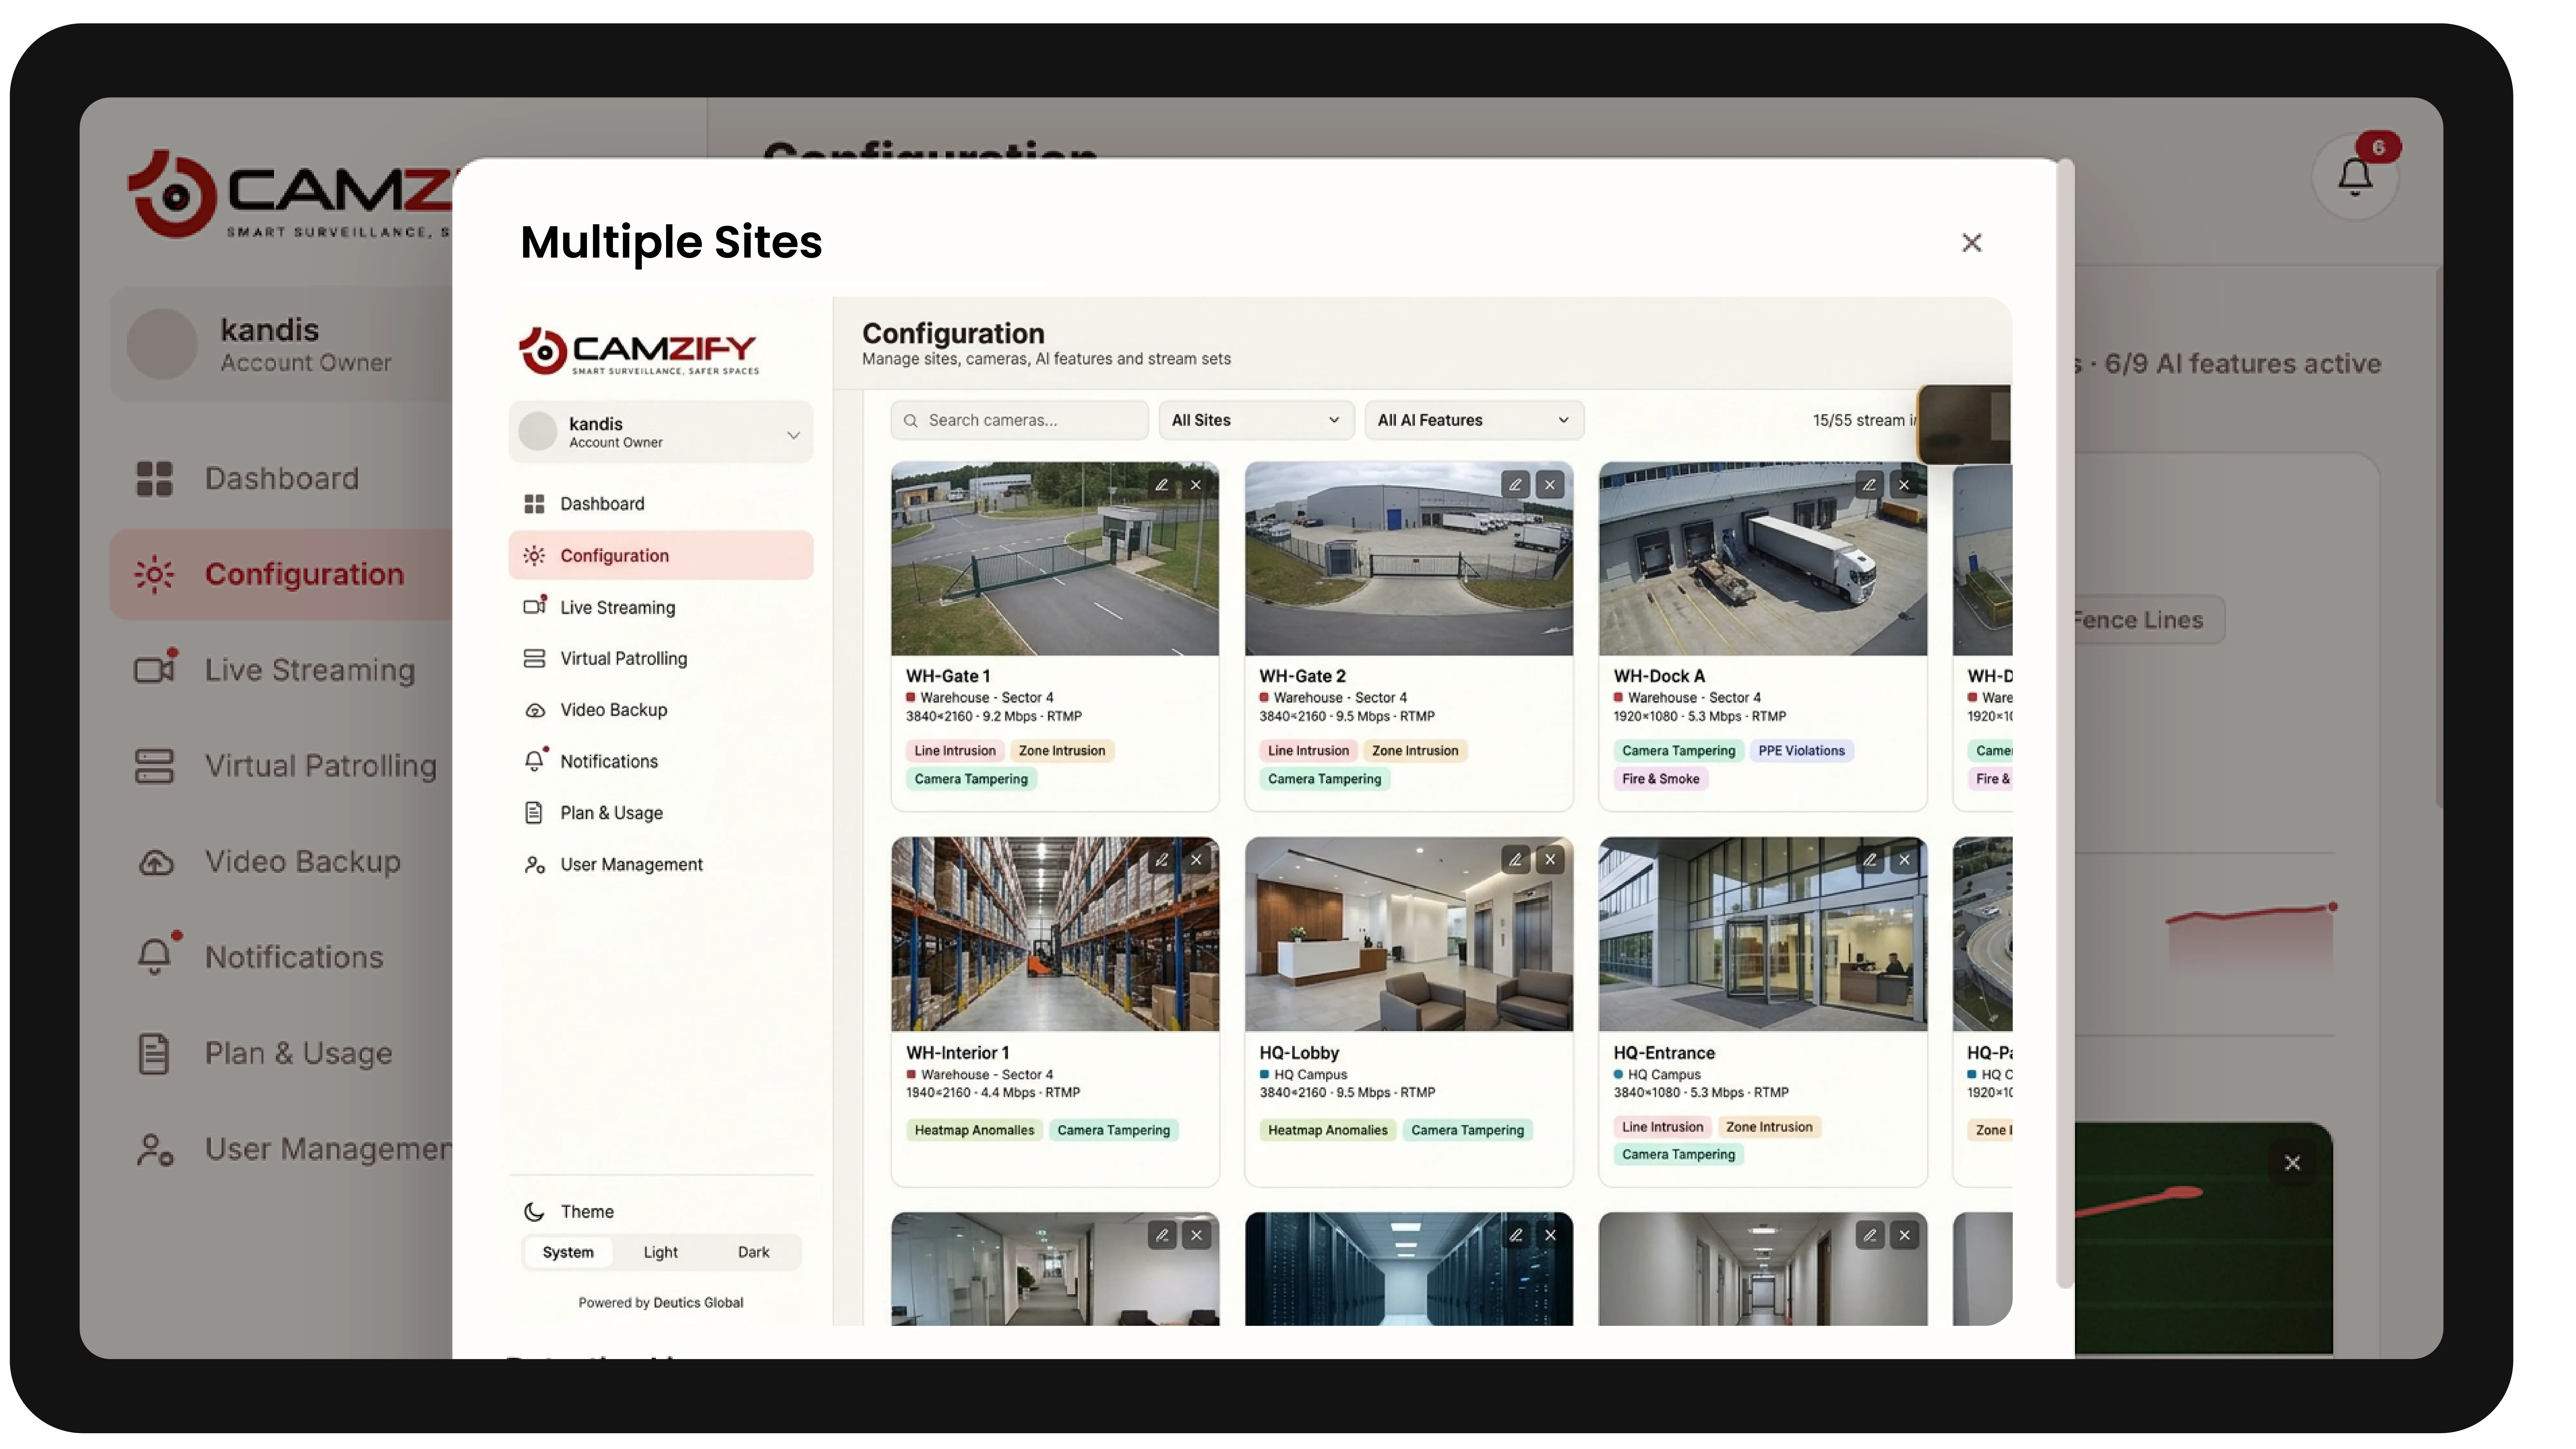Close the Multiple Sites modal

1971,243
